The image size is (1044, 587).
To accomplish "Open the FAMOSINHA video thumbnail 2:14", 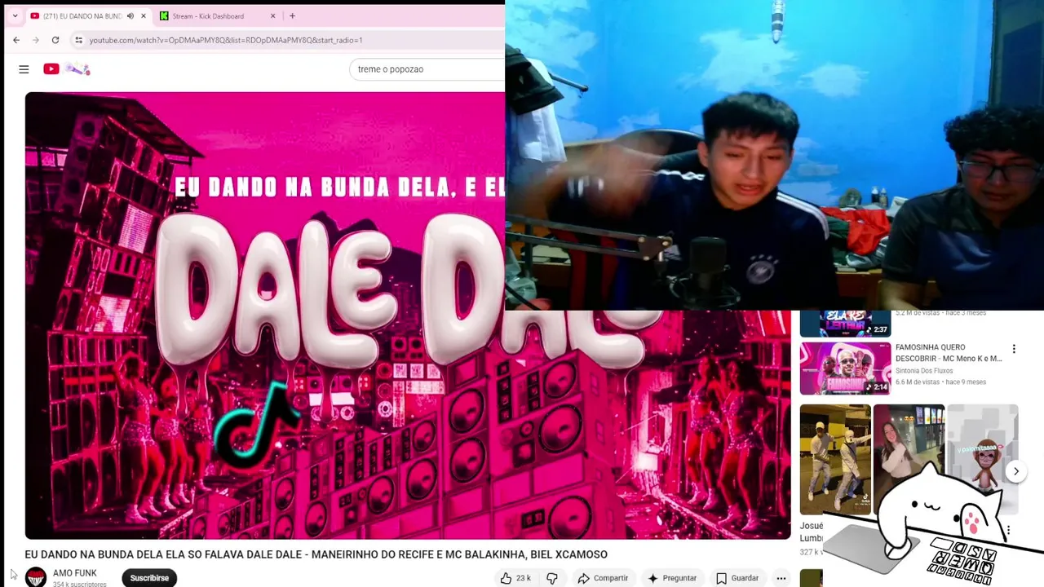I will (x=845, y=369).
